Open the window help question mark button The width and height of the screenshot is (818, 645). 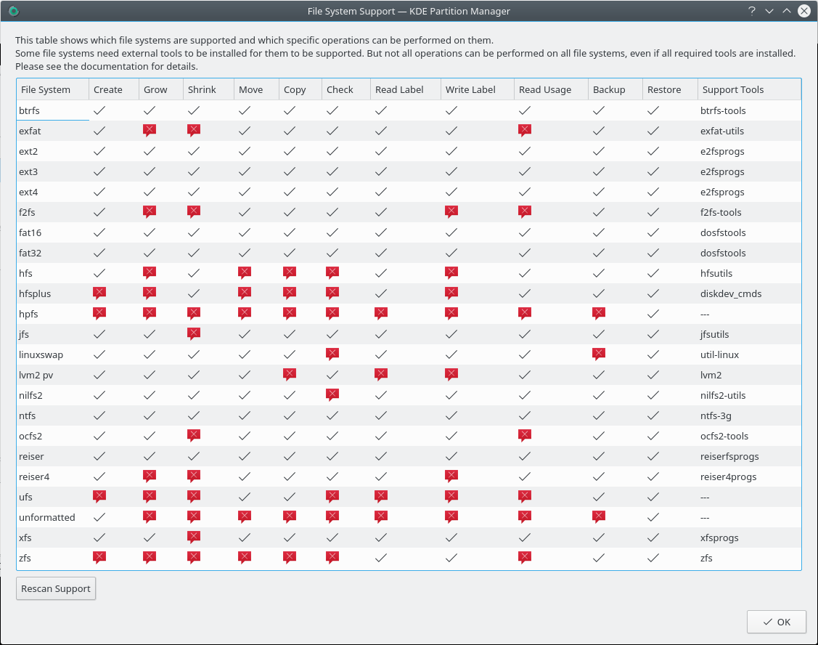[752, 11]
